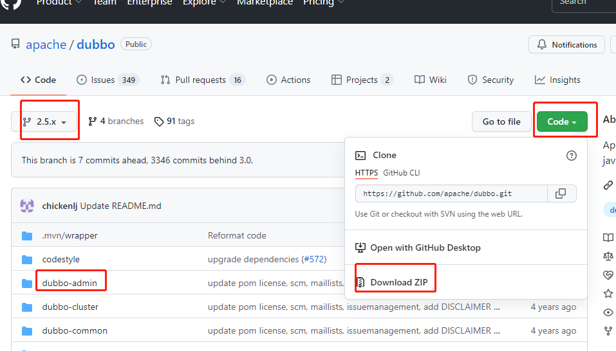The height and width of the screenshot is (351, 616).
Task: Click the forks icon in sidebar
Action: [x=608, y=331]
